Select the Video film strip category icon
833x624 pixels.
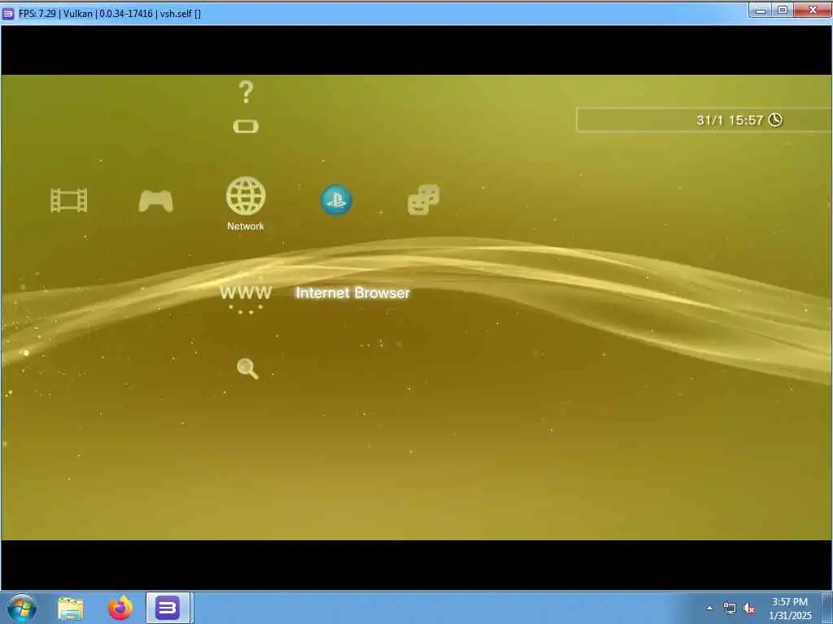69,201
